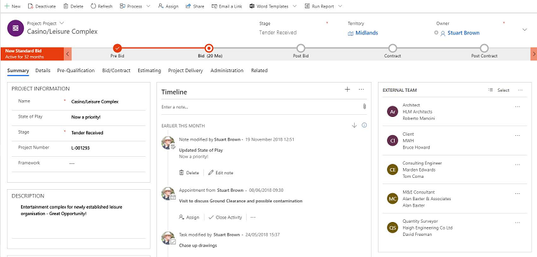537x257 pixels.
Task: Click the Architect avatar icon
Action: coord(393,111)
